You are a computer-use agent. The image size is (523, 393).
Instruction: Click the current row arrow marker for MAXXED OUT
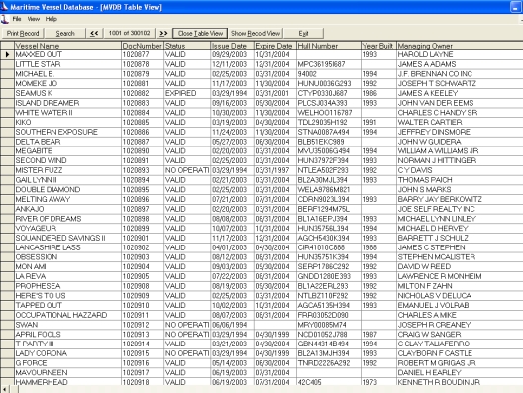pyautogui.click(x=7, y=54)
